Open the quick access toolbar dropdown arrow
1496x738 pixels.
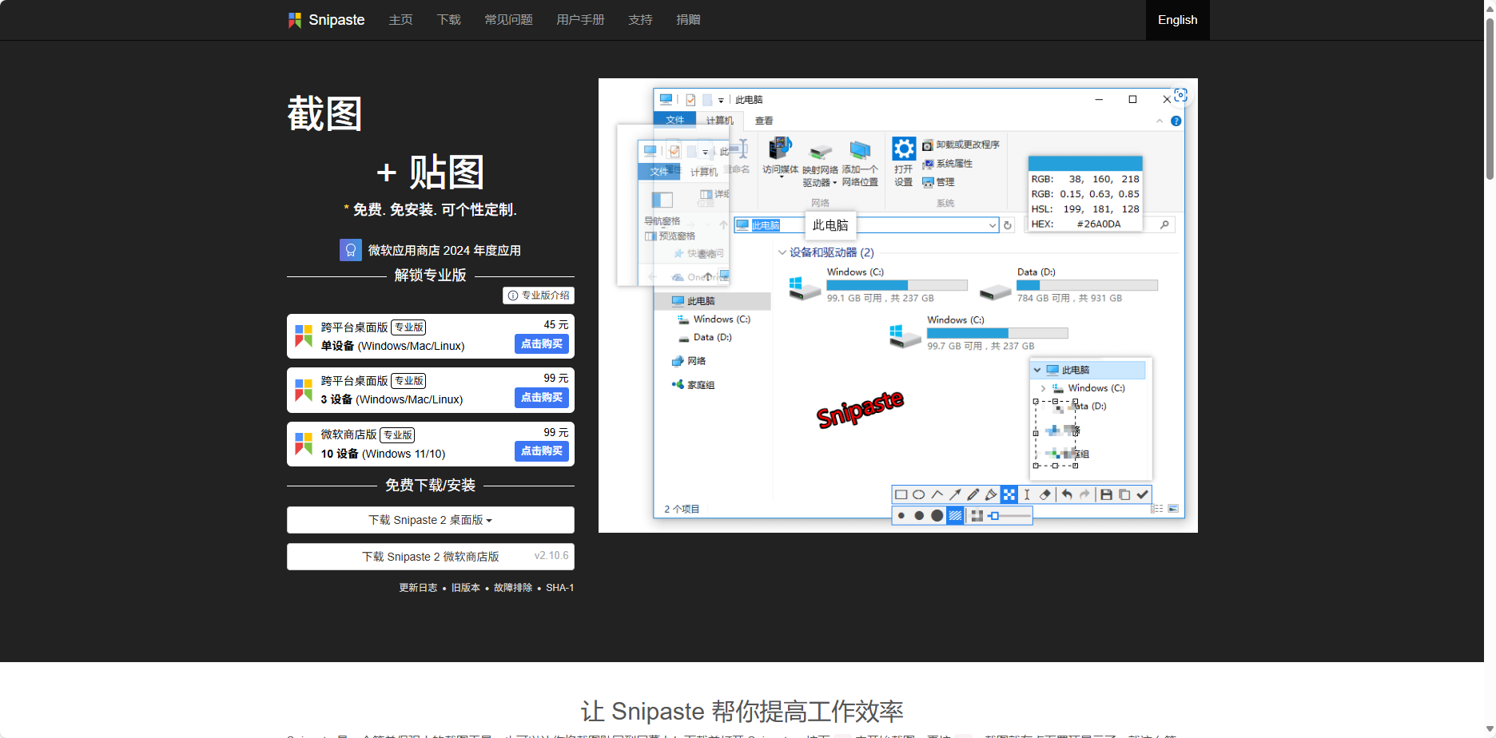click(721, 101)
